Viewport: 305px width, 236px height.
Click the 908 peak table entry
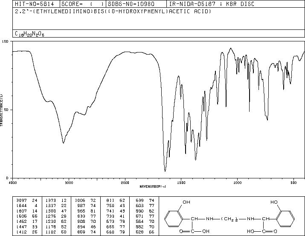click(87, 221)
